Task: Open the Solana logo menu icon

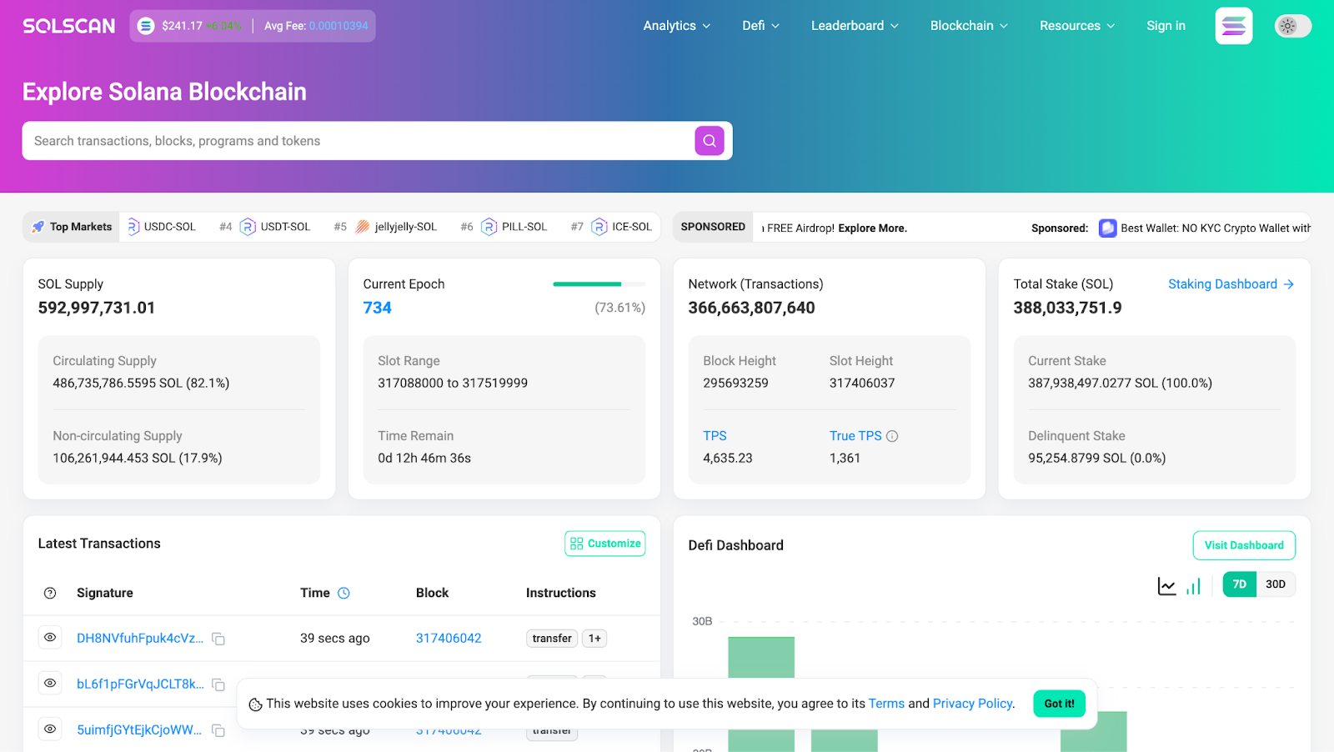Action: (1233, 26)
